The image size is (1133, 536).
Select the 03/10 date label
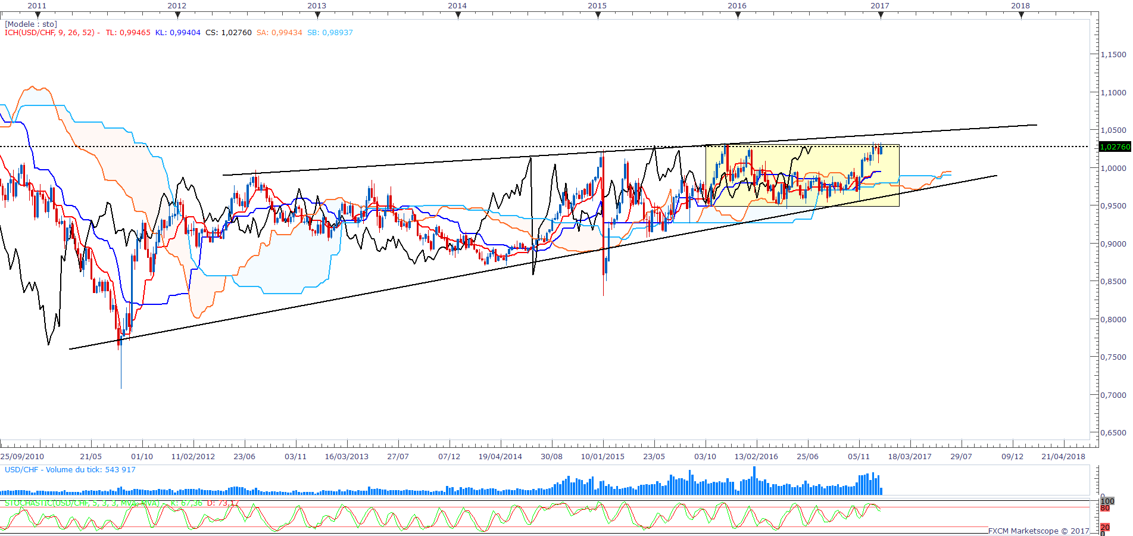[705, 457]
